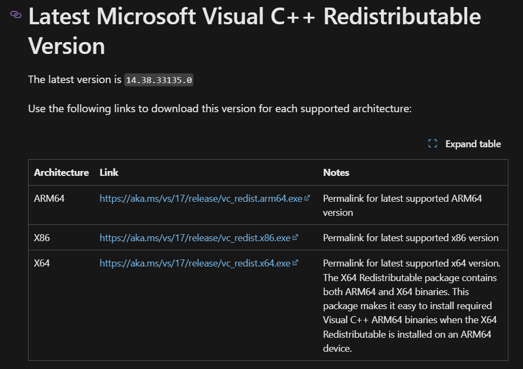Click external-link icon after x64.exe link

point(295,262)
